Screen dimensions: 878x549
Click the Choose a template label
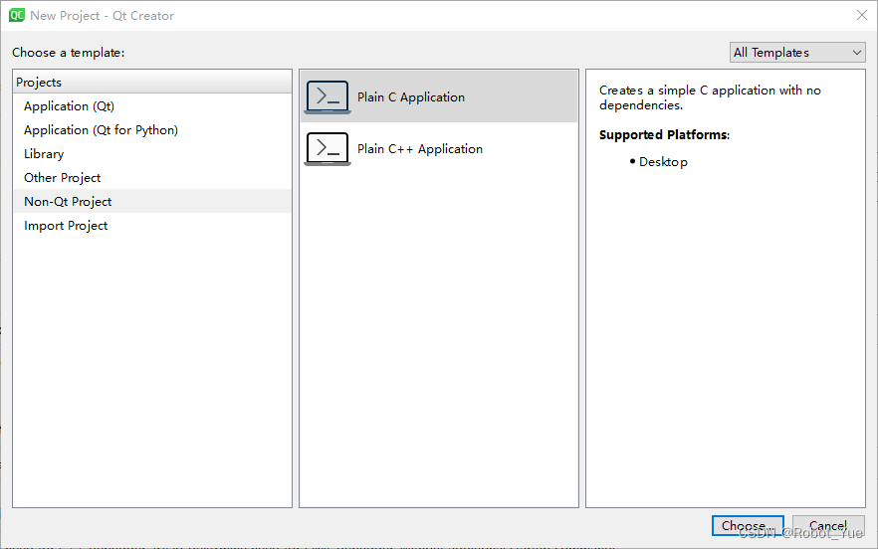pos(69,53)
